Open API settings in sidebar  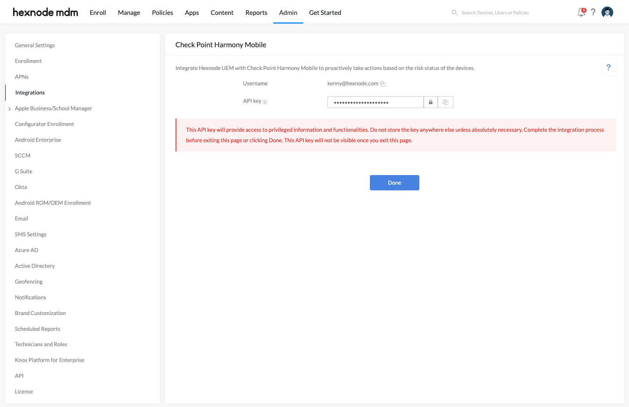[19, 376]
